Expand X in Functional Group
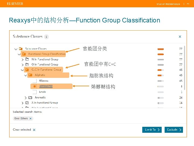The image size is (194, 146). [x=22, y=103]
